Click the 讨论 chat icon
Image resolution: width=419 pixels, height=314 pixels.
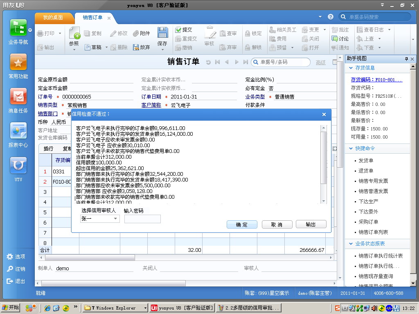335,39
